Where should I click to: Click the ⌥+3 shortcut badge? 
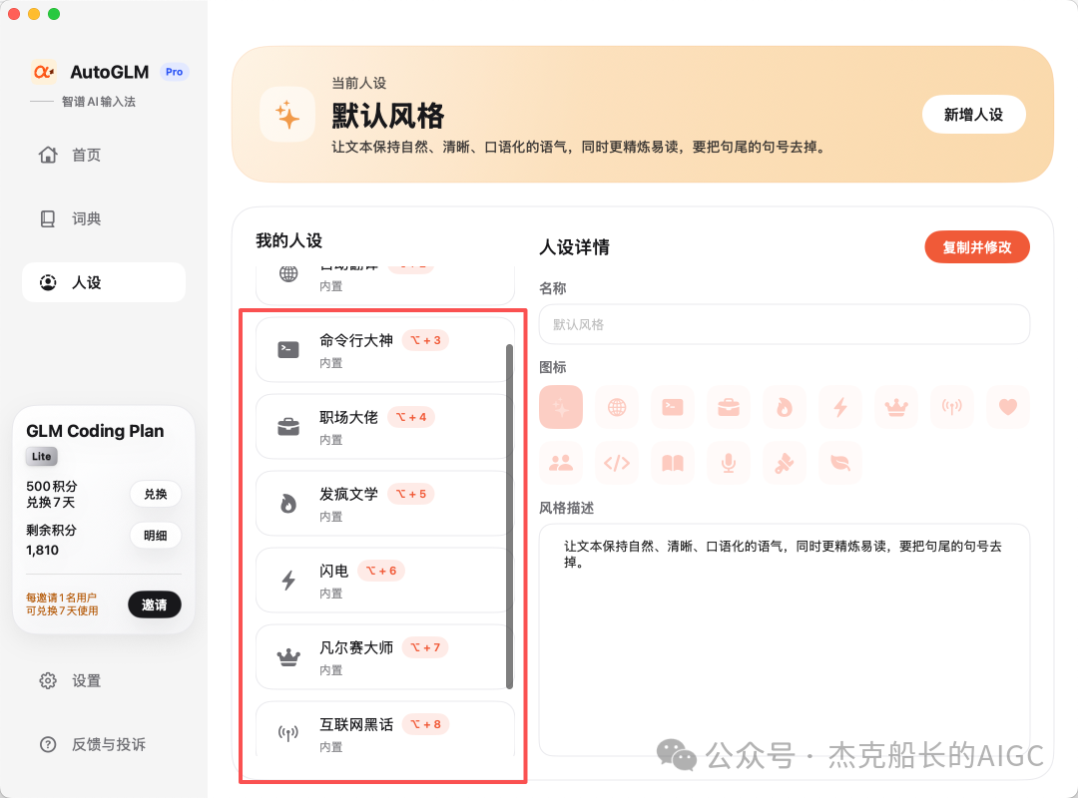coord(425,340)
